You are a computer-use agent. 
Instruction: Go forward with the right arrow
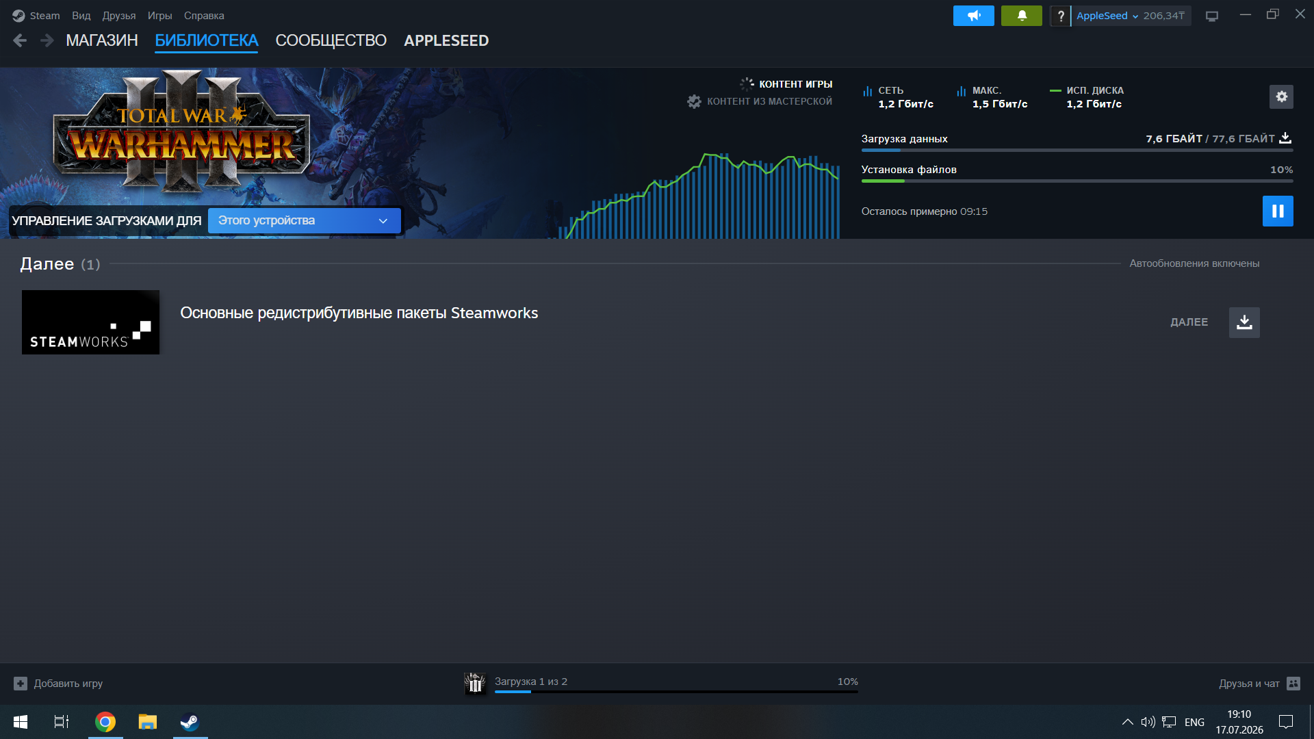tap(47, 40)
